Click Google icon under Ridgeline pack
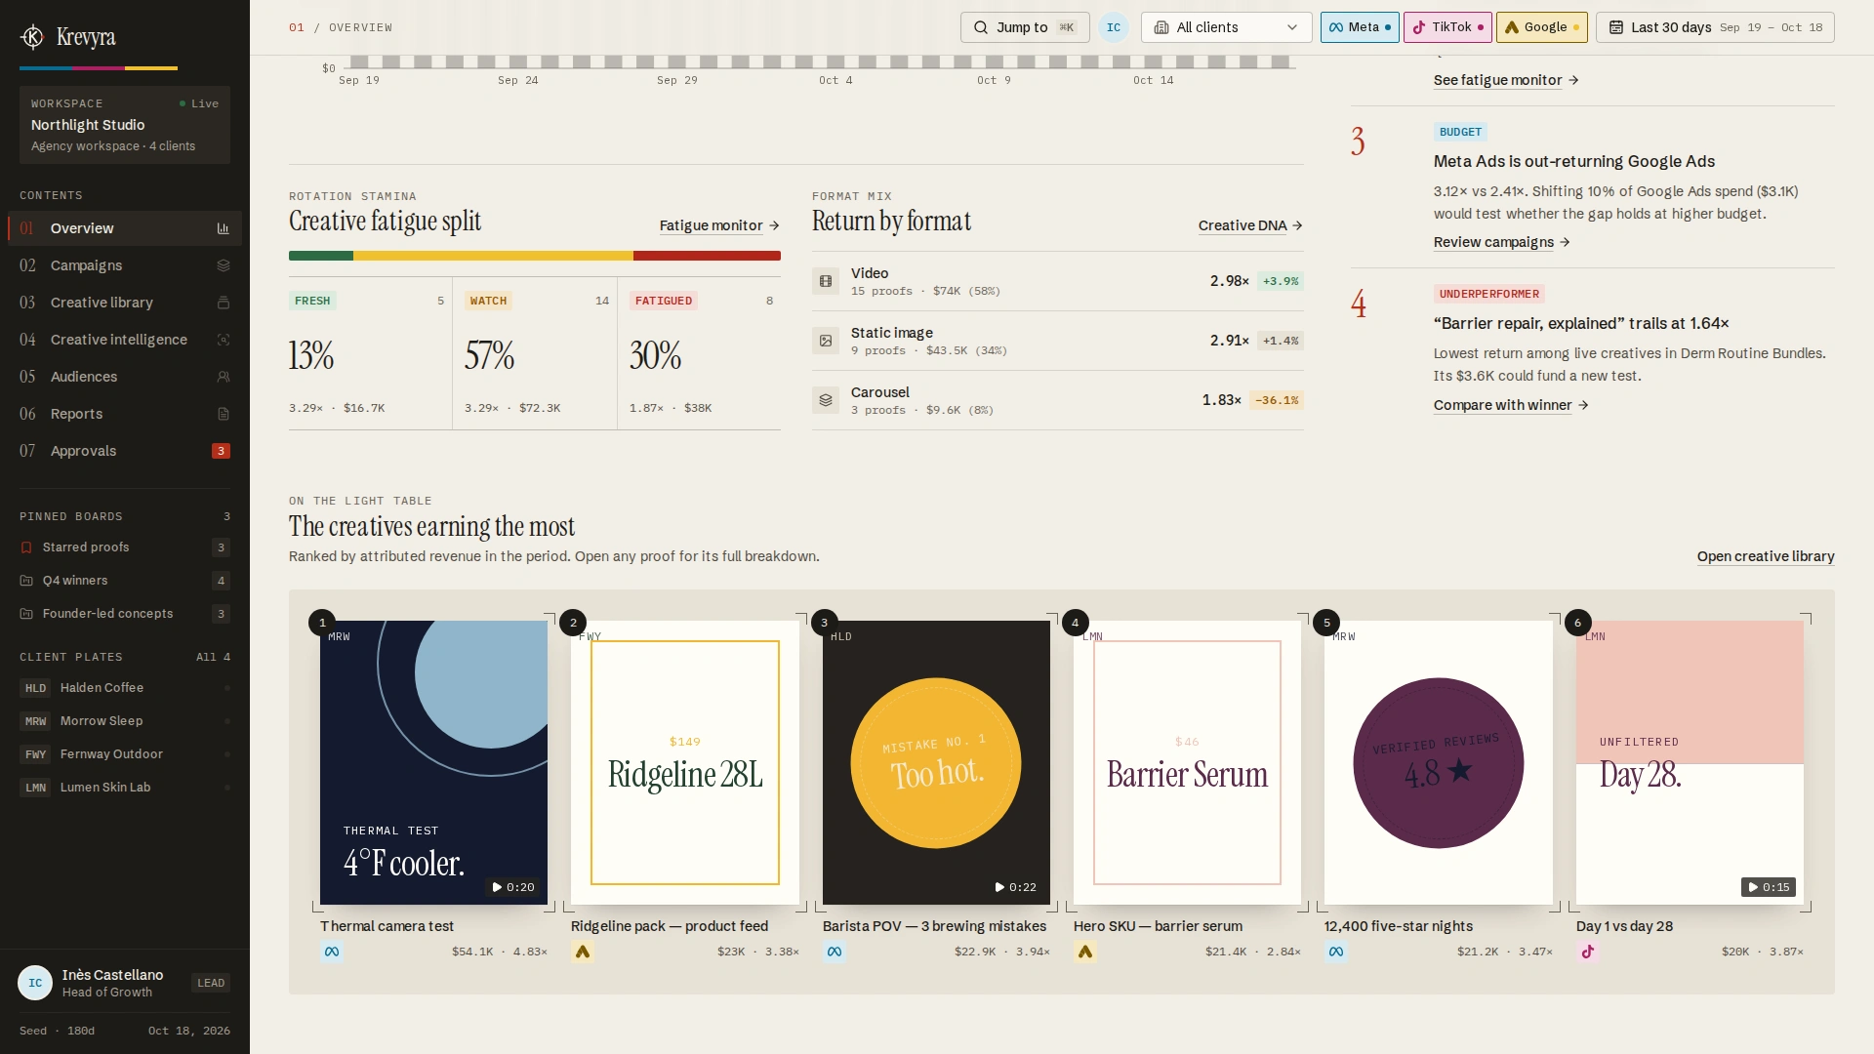This screenshot has height=1054, width=1874. [x=583, y=952]
